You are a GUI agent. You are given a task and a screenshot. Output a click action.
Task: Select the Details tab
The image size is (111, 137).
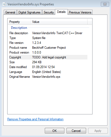click(x=61, y=12)
